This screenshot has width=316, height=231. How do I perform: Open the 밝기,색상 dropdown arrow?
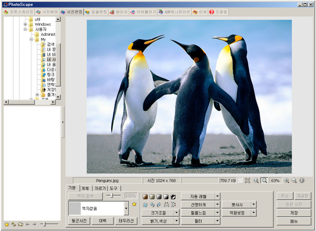pyautogui.click(x=176, y=221)
